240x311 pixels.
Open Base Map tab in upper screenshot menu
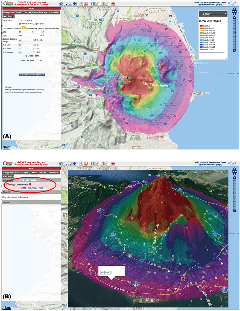point(43,12)
